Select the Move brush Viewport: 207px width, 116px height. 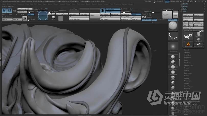point(173,88)
